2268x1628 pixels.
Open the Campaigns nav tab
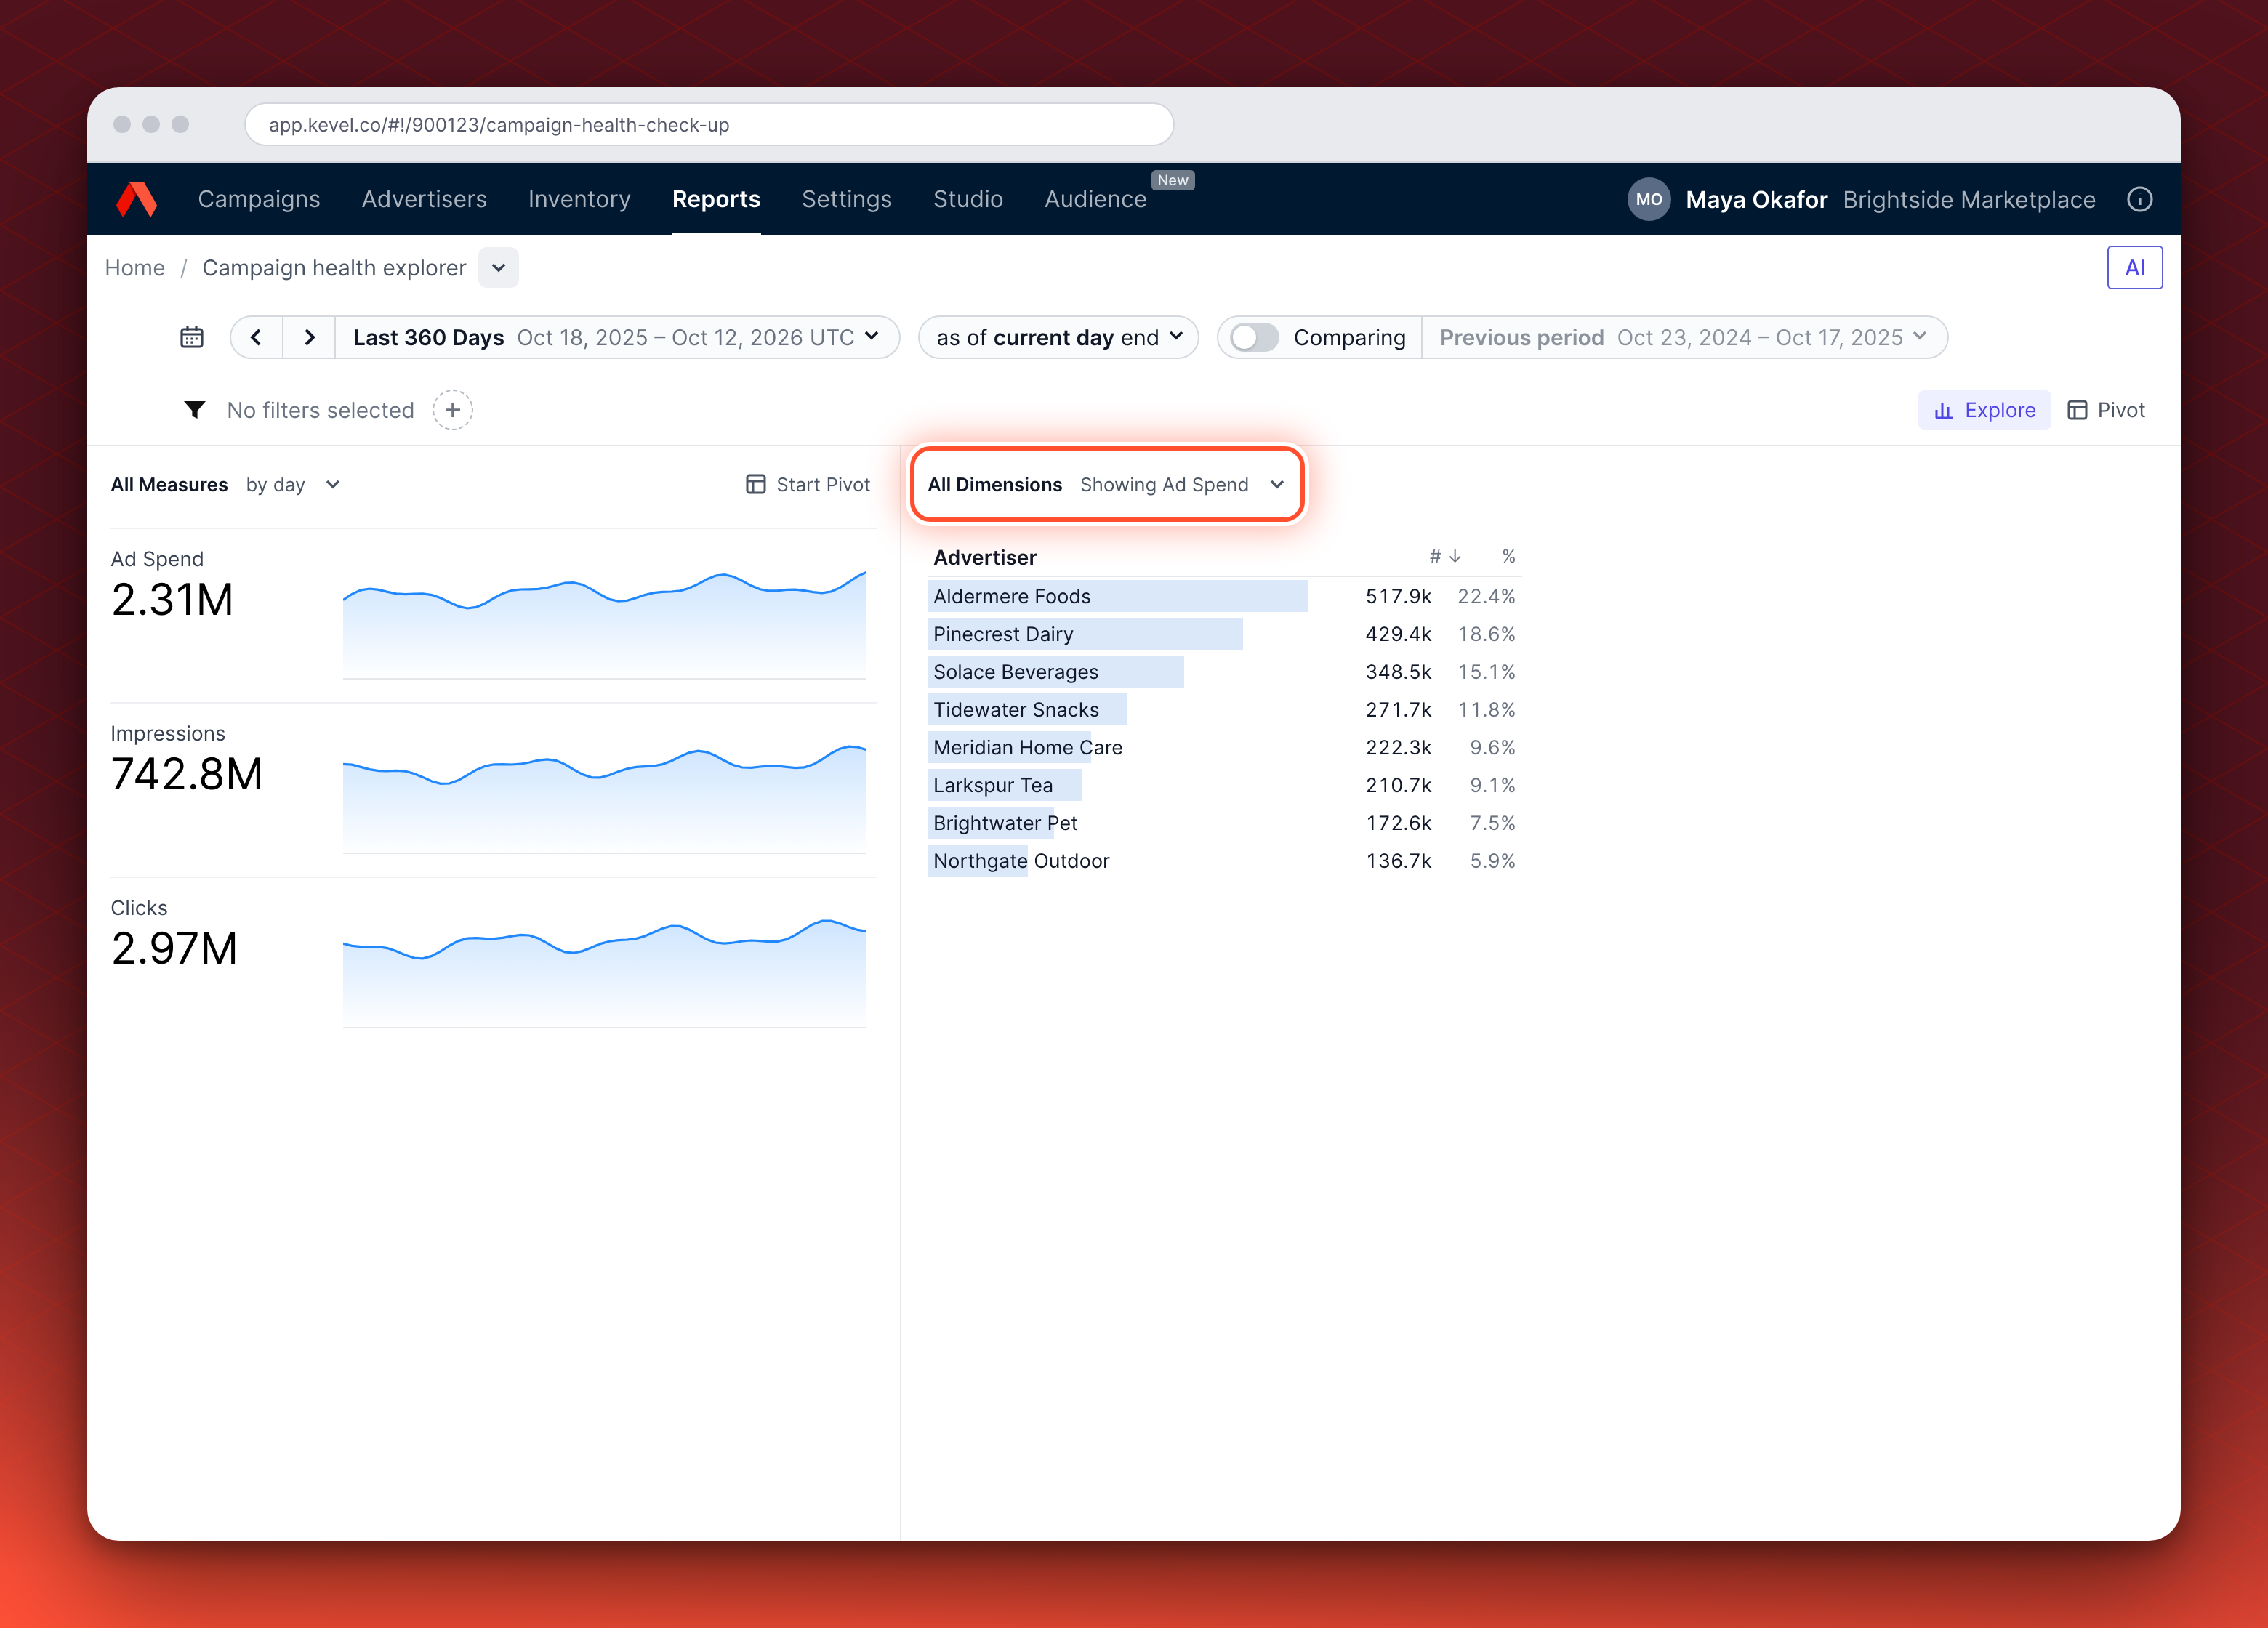[259, 200]
